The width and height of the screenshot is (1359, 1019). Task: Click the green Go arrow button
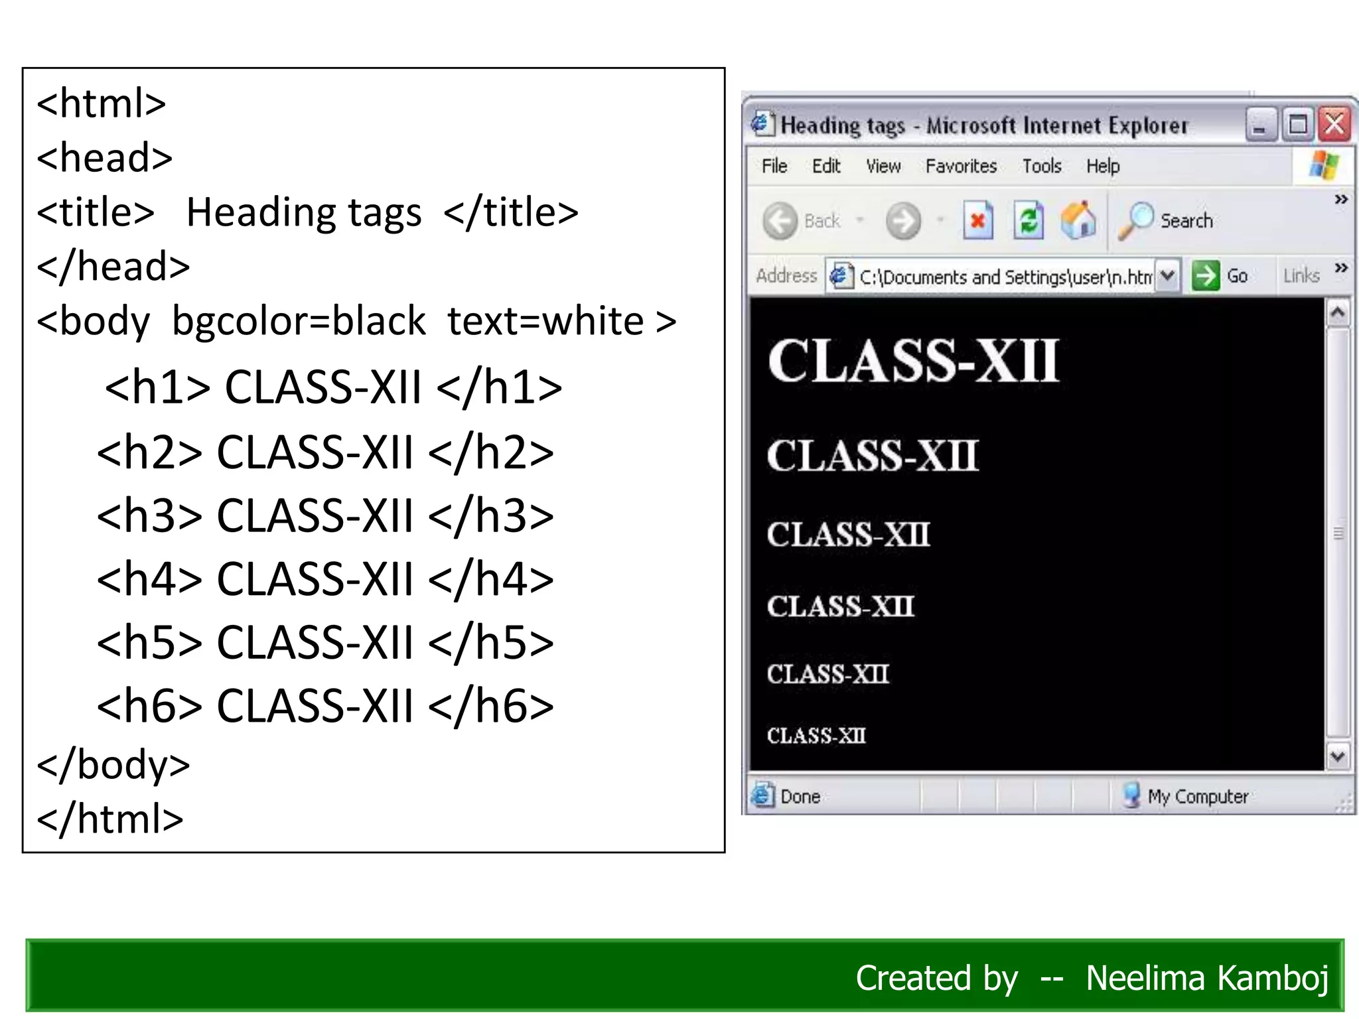coord(1206,275)
